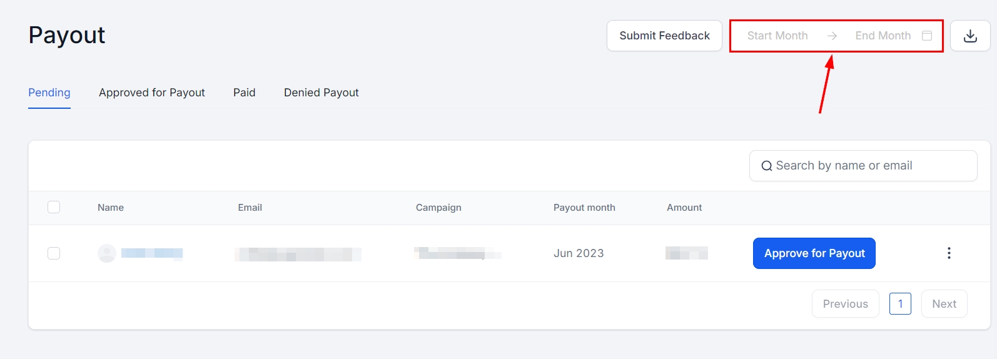Focus the Search by name or email field

click(x=869, y=166)
